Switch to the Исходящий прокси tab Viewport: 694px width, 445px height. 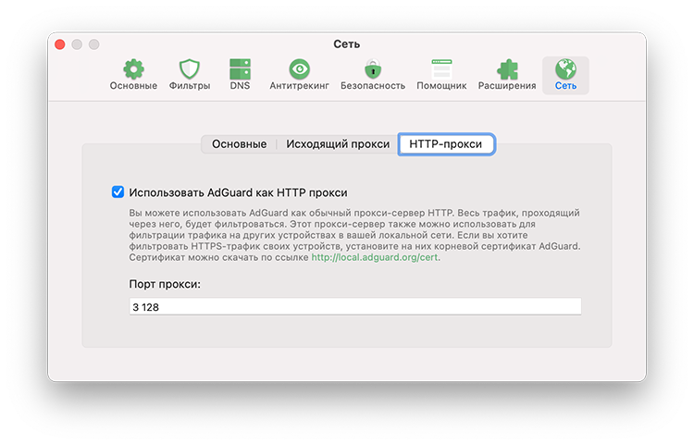[338, 144]
